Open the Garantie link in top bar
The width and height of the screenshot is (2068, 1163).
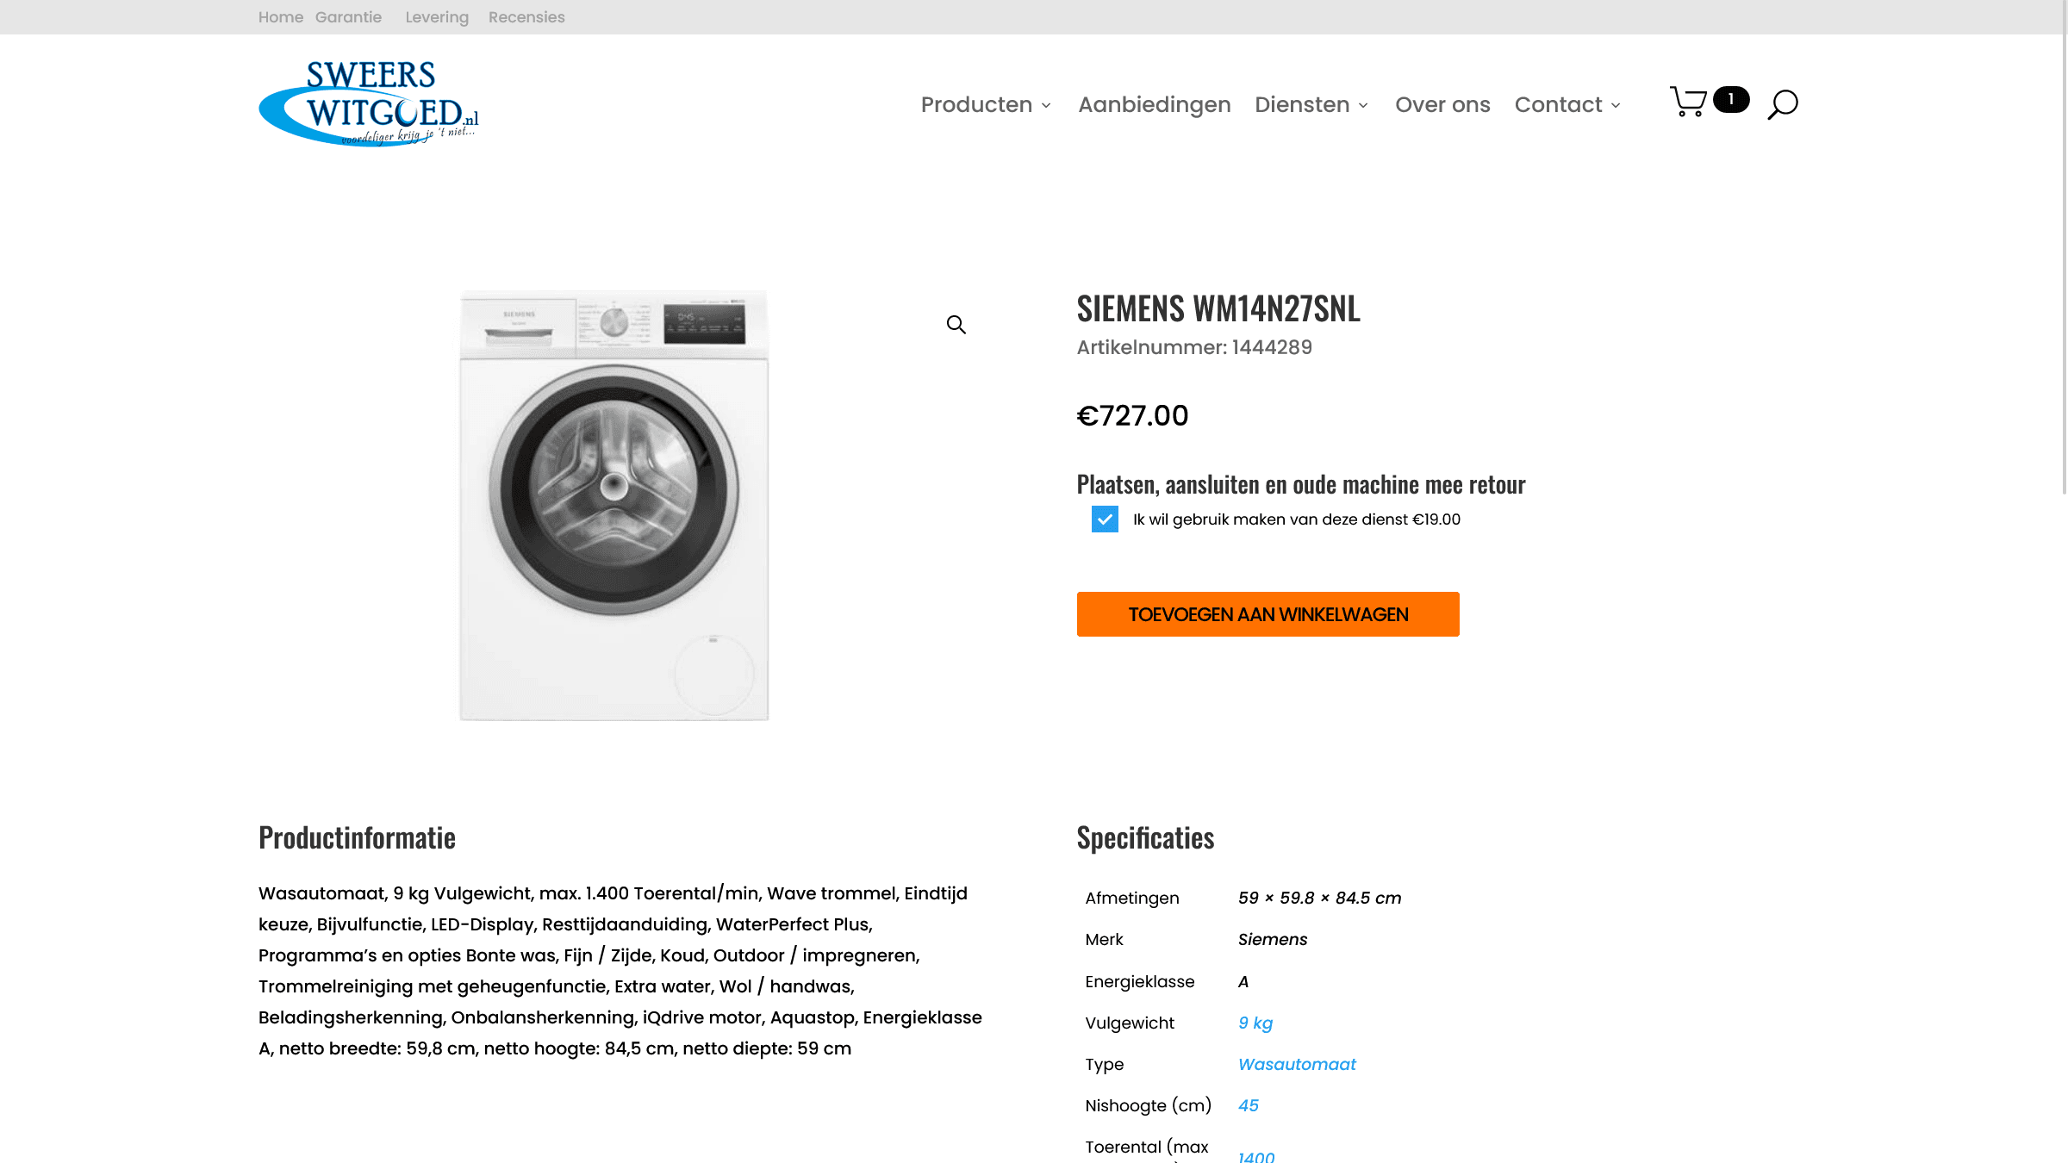point(348,17)
